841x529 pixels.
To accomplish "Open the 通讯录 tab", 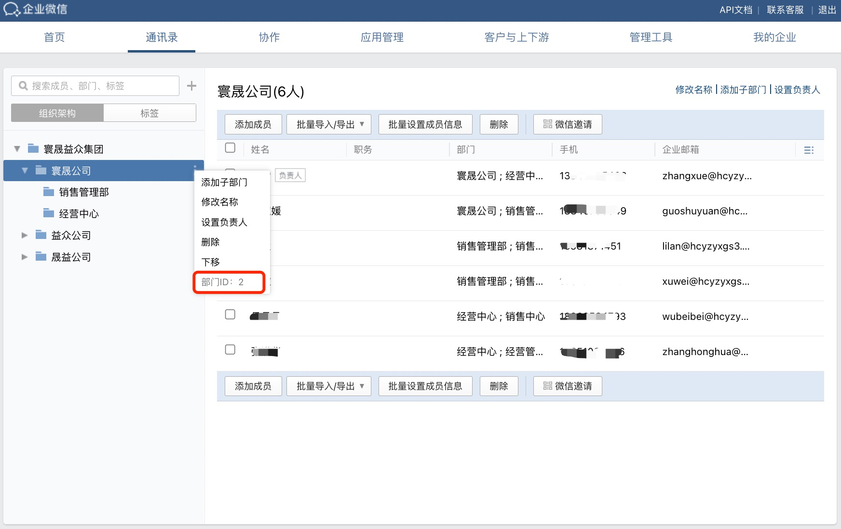I will point(162,37).
